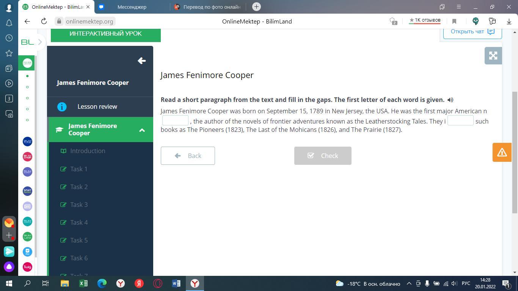Show hidden system tray icons

pyautogui.click(x=409, y=283)
